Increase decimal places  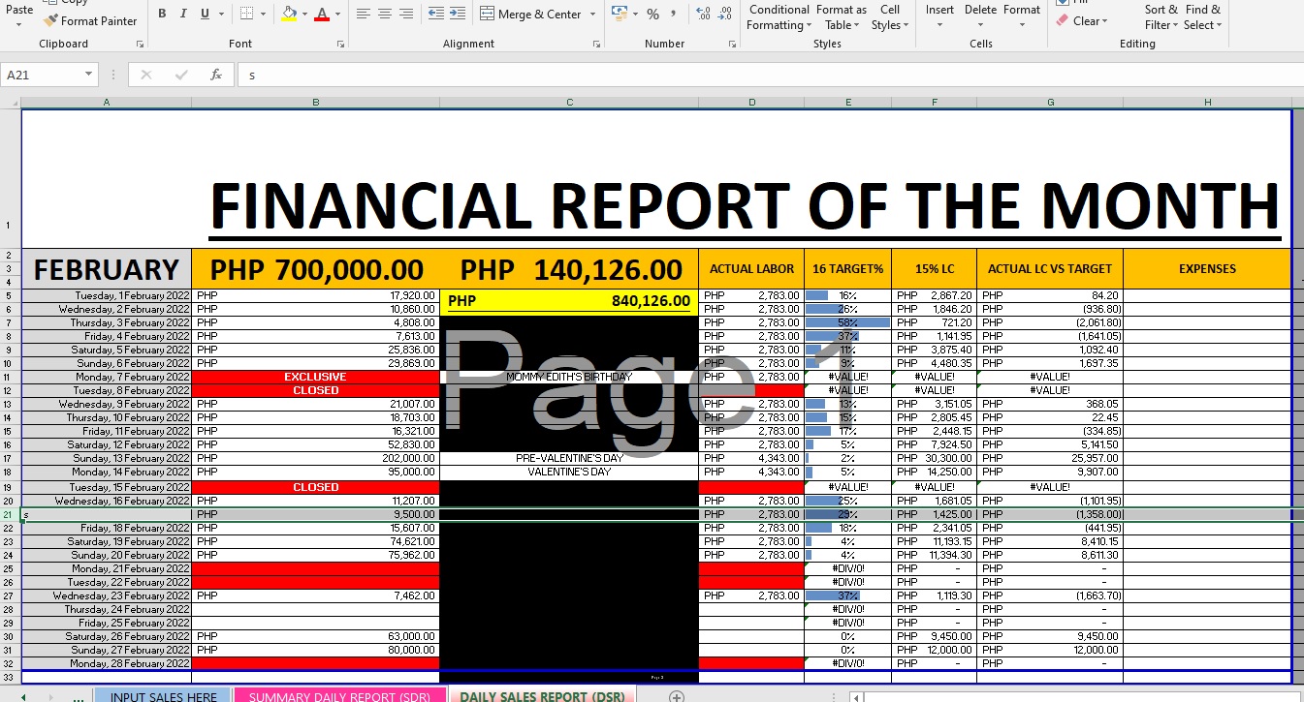[702, 14]
